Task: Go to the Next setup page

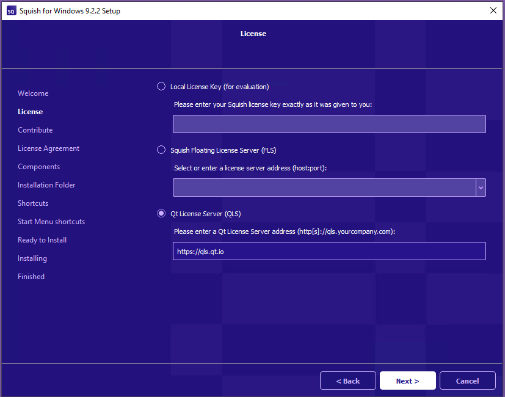Action: point(408,381)
